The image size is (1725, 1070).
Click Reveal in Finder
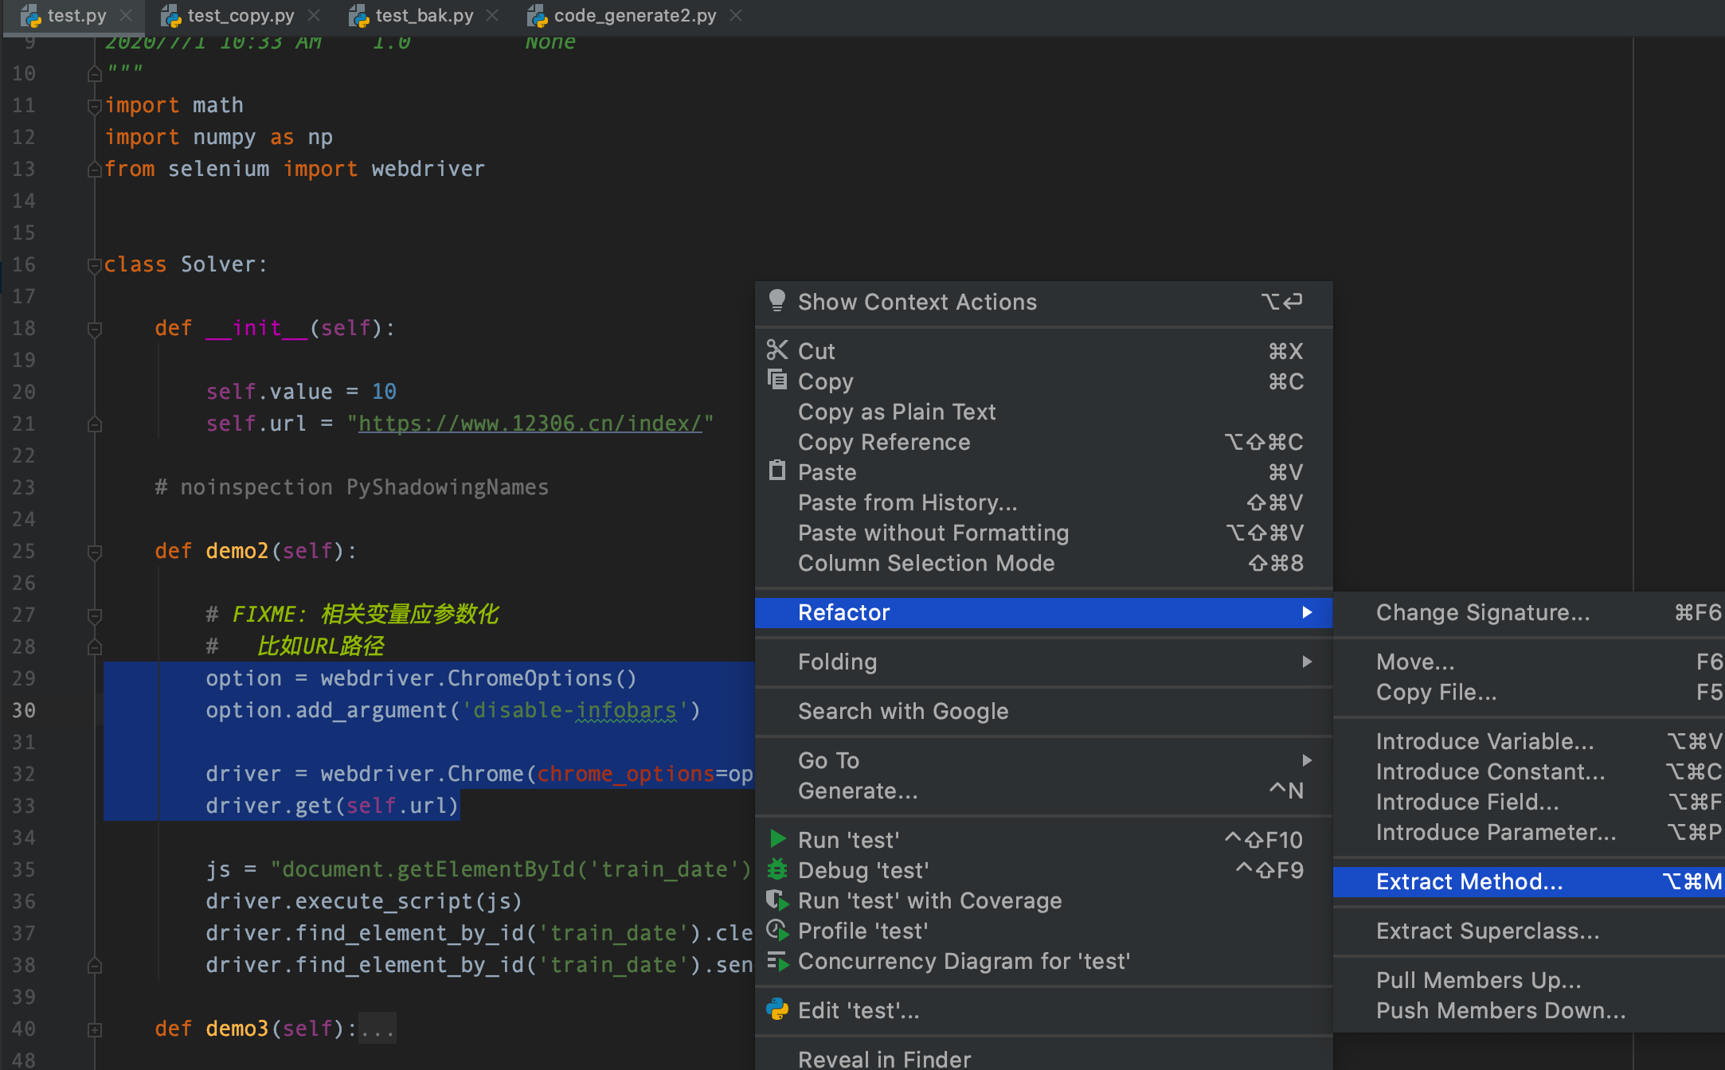click(x=1043, y=1058)
